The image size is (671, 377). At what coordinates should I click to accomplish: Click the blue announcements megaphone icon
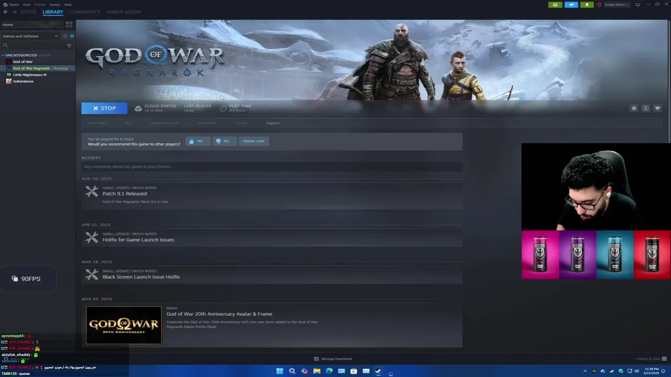point(571,5)
